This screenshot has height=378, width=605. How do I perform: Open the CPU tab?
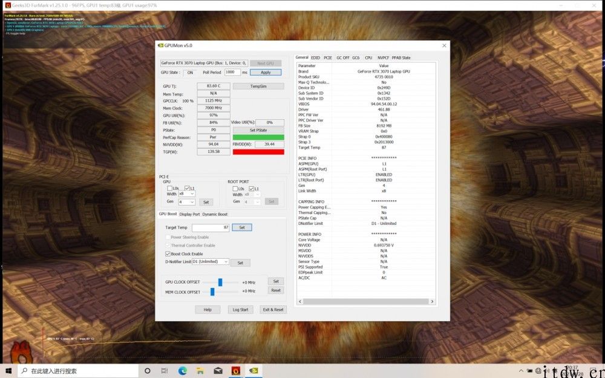(x=368, y=57)
